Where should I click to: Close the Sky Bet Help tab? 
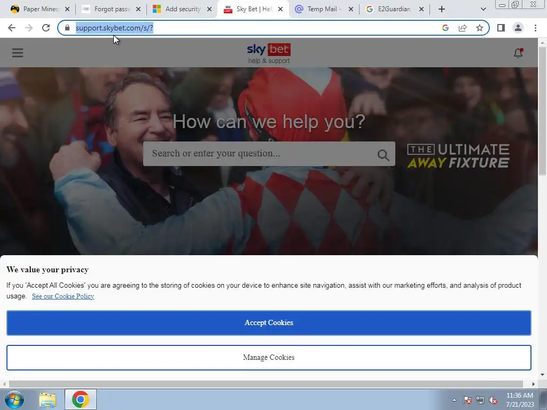pos(280,9)
